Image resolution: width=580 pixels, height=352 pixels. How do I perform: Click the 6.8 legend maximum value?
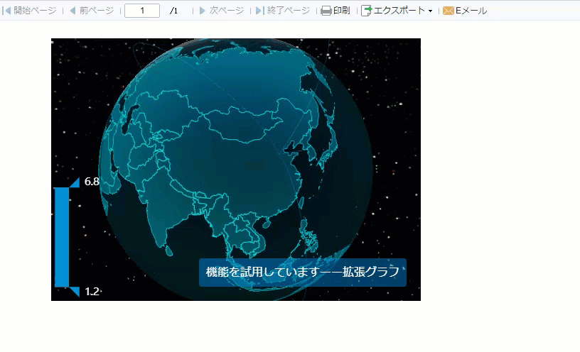[92, 182]
